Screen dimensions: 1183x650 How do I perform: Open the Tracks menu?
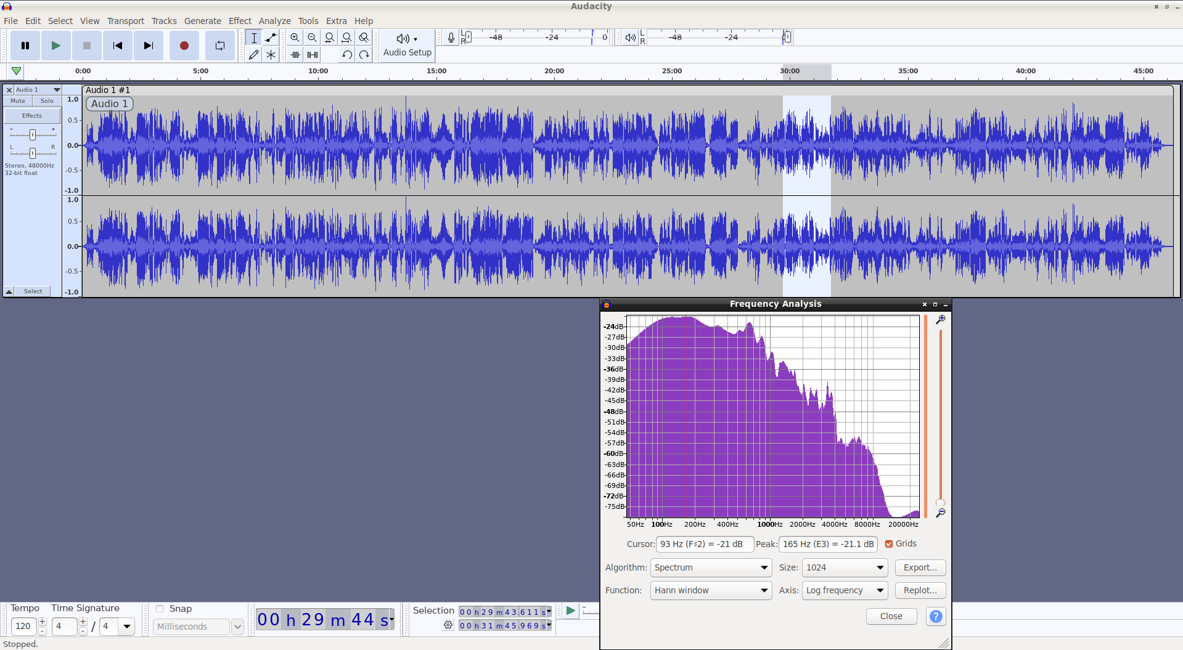(x=164, y=21)
